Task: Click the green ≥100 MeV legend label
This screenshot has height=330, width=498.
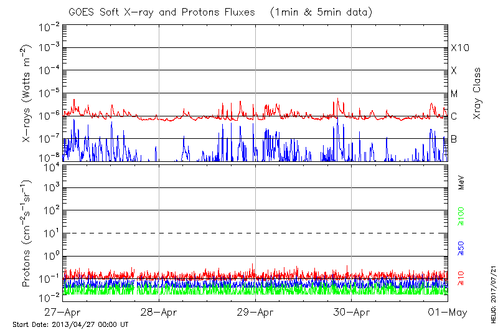Action: pyautogui.click(x=461, y=216)
